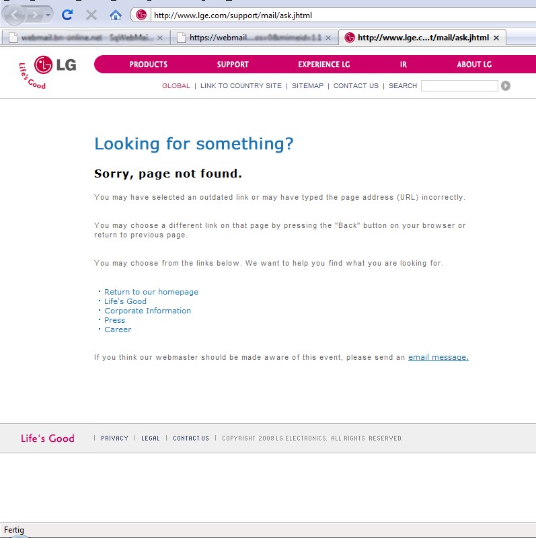Click the stop loading X icon

coord(91,15)
